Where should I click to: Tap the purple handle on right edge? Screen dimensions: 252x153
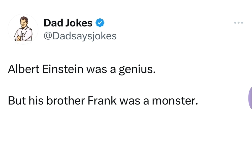coord(250,98)
